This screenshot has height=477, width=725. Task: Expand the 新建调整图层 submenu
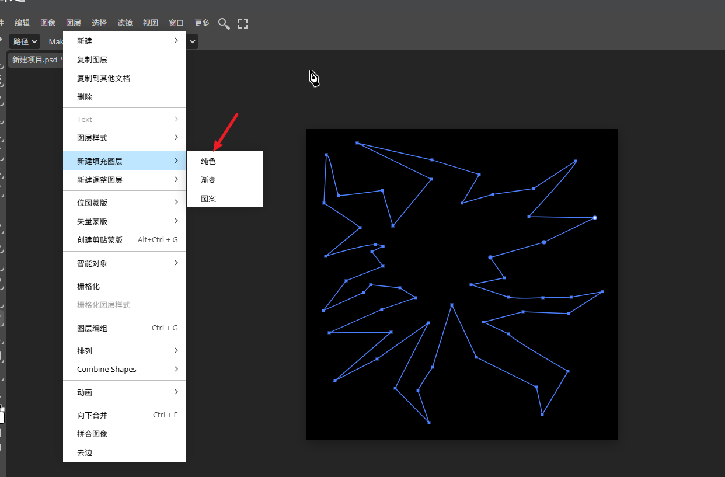[x=124, y=180]
